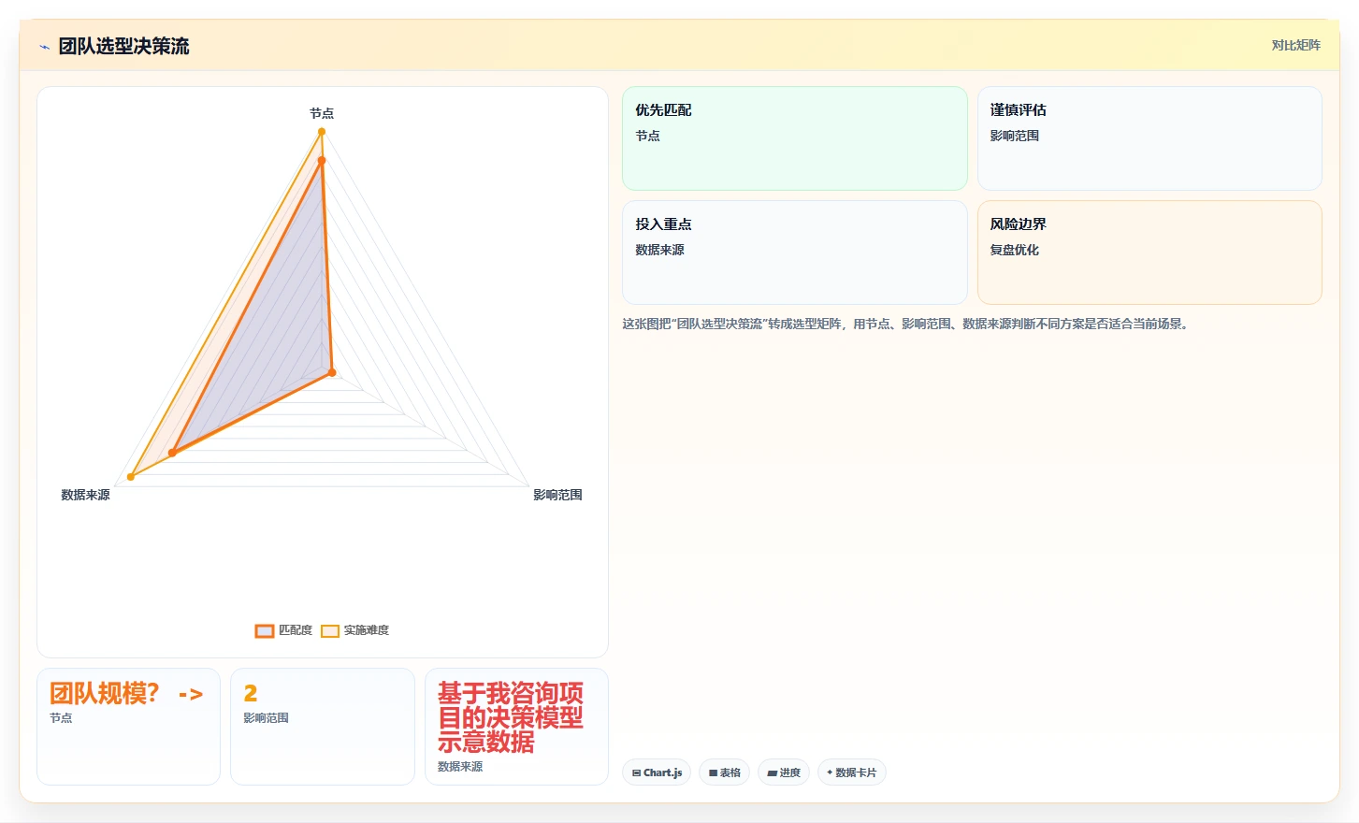
Task: Select the 优先匹配 card
Action: tap(795, 138)
